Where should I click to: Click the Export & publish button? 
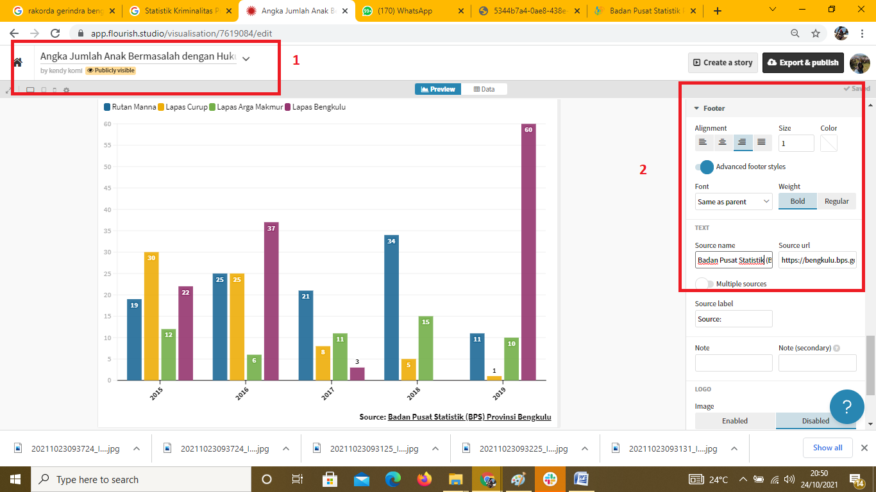(x=802, y=63)
